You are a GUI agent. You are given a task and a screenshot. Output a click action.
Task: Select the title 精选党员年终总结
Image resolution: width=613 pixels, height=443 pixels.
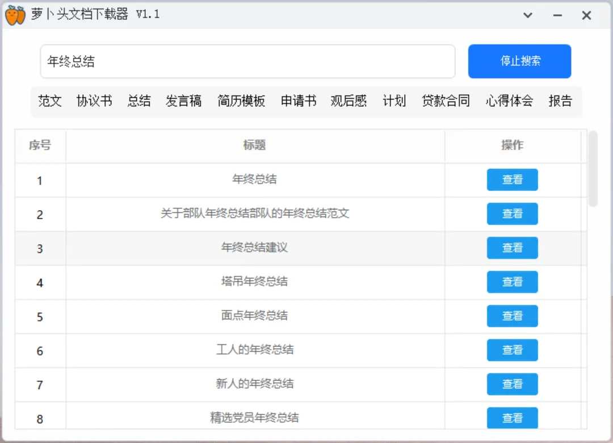point(254,417)
